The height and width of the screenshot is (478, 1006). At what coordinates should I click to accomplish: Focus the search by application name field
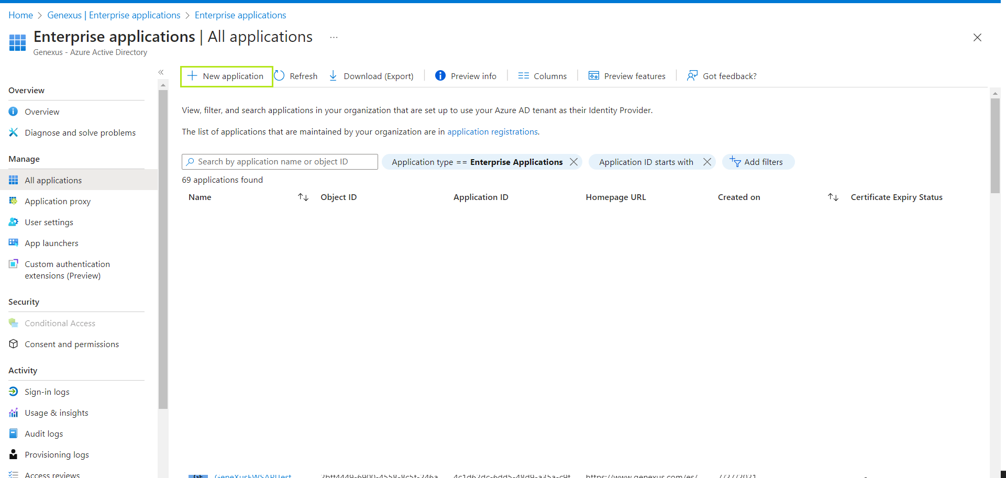pyautogui.click(x=280, y=162)
